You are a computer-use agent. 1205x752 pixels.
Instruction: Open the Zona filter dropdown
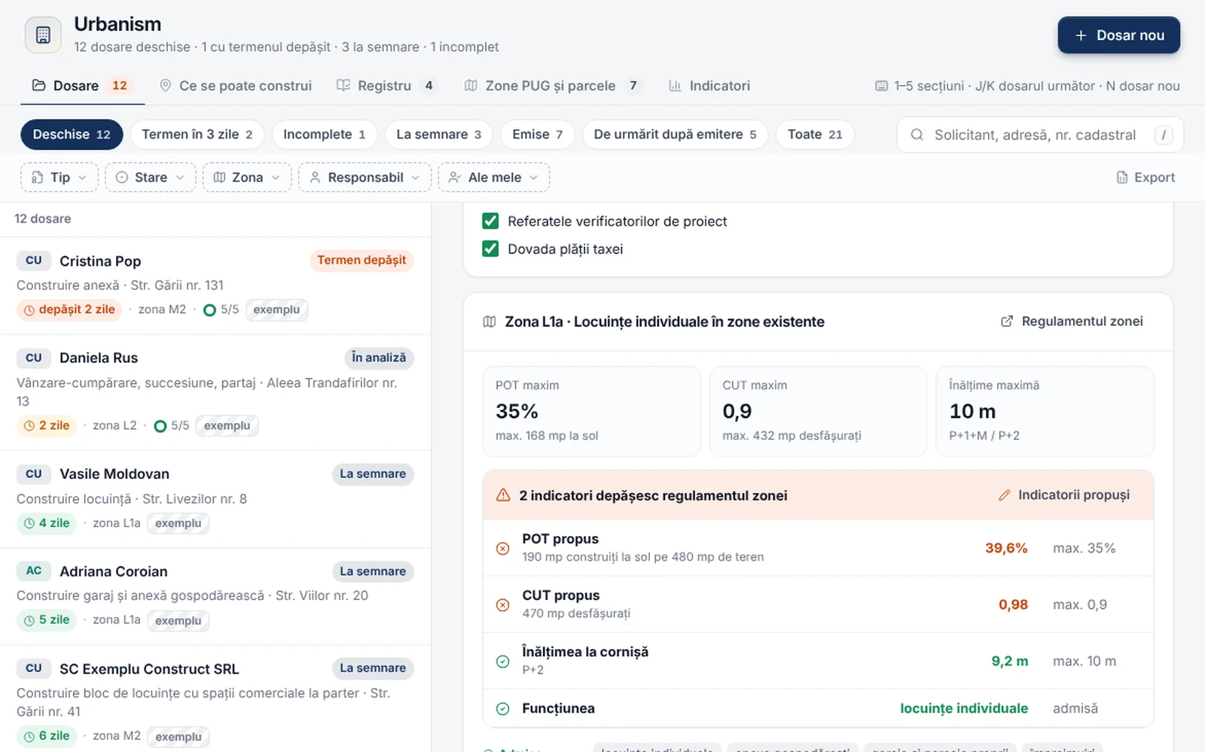(247, 178)
